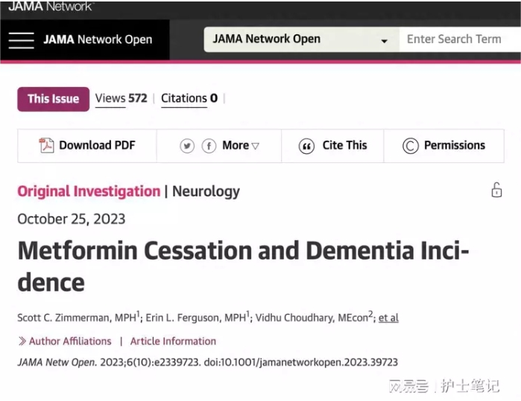Show all authors via et al
This screenshot has width=521, height=401.
click(388, 318)
